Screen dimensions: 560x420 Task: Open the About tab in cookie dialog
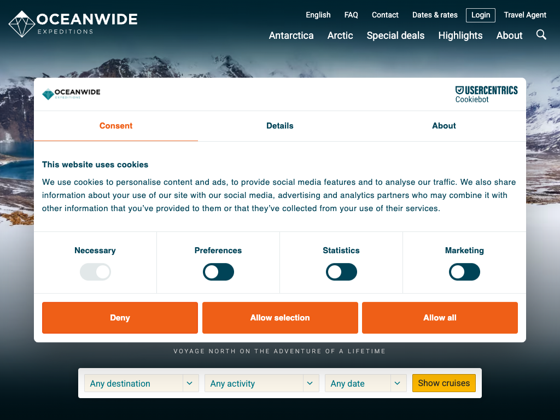(x=444, y=126)
